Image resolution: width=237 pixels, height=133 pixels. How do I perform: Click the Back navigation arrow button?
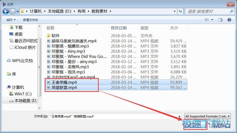coord(6,12)
